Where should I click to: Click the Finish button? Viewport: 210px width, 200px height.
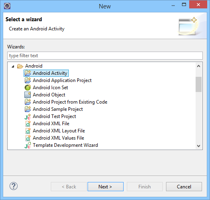(145, 187)
